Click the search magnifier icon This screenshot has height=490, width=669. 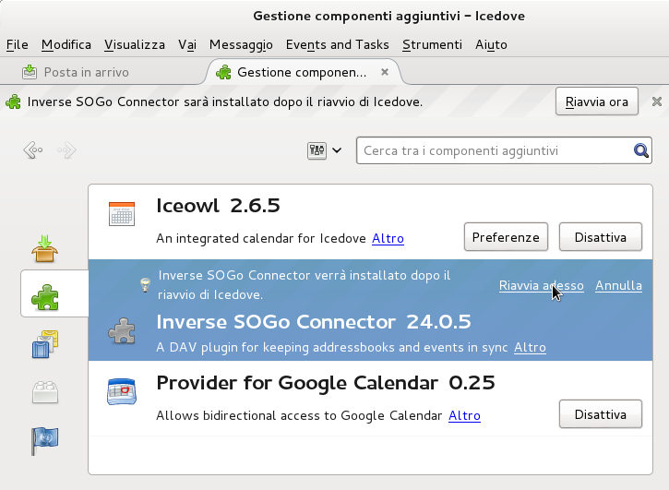pos(640,150)
